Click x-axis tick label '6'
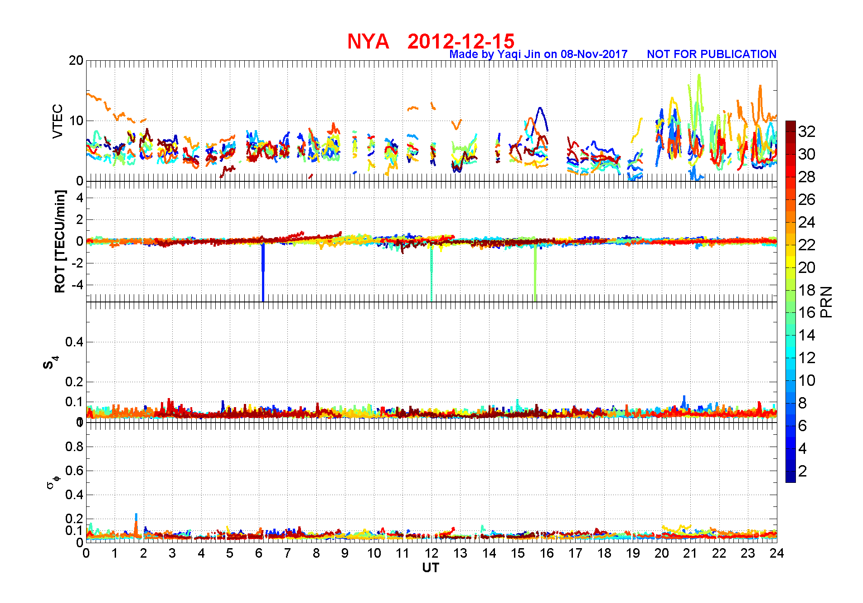This screenshot has width=863, height=603. [259, 553]
